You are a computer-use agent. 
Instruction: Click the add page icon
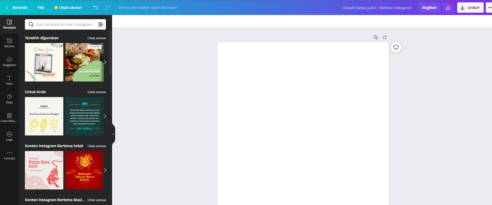tap(385, 37)
